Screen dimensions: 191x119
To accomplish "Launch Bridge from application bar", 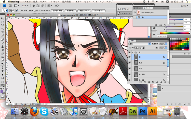I will pos(10,6).
